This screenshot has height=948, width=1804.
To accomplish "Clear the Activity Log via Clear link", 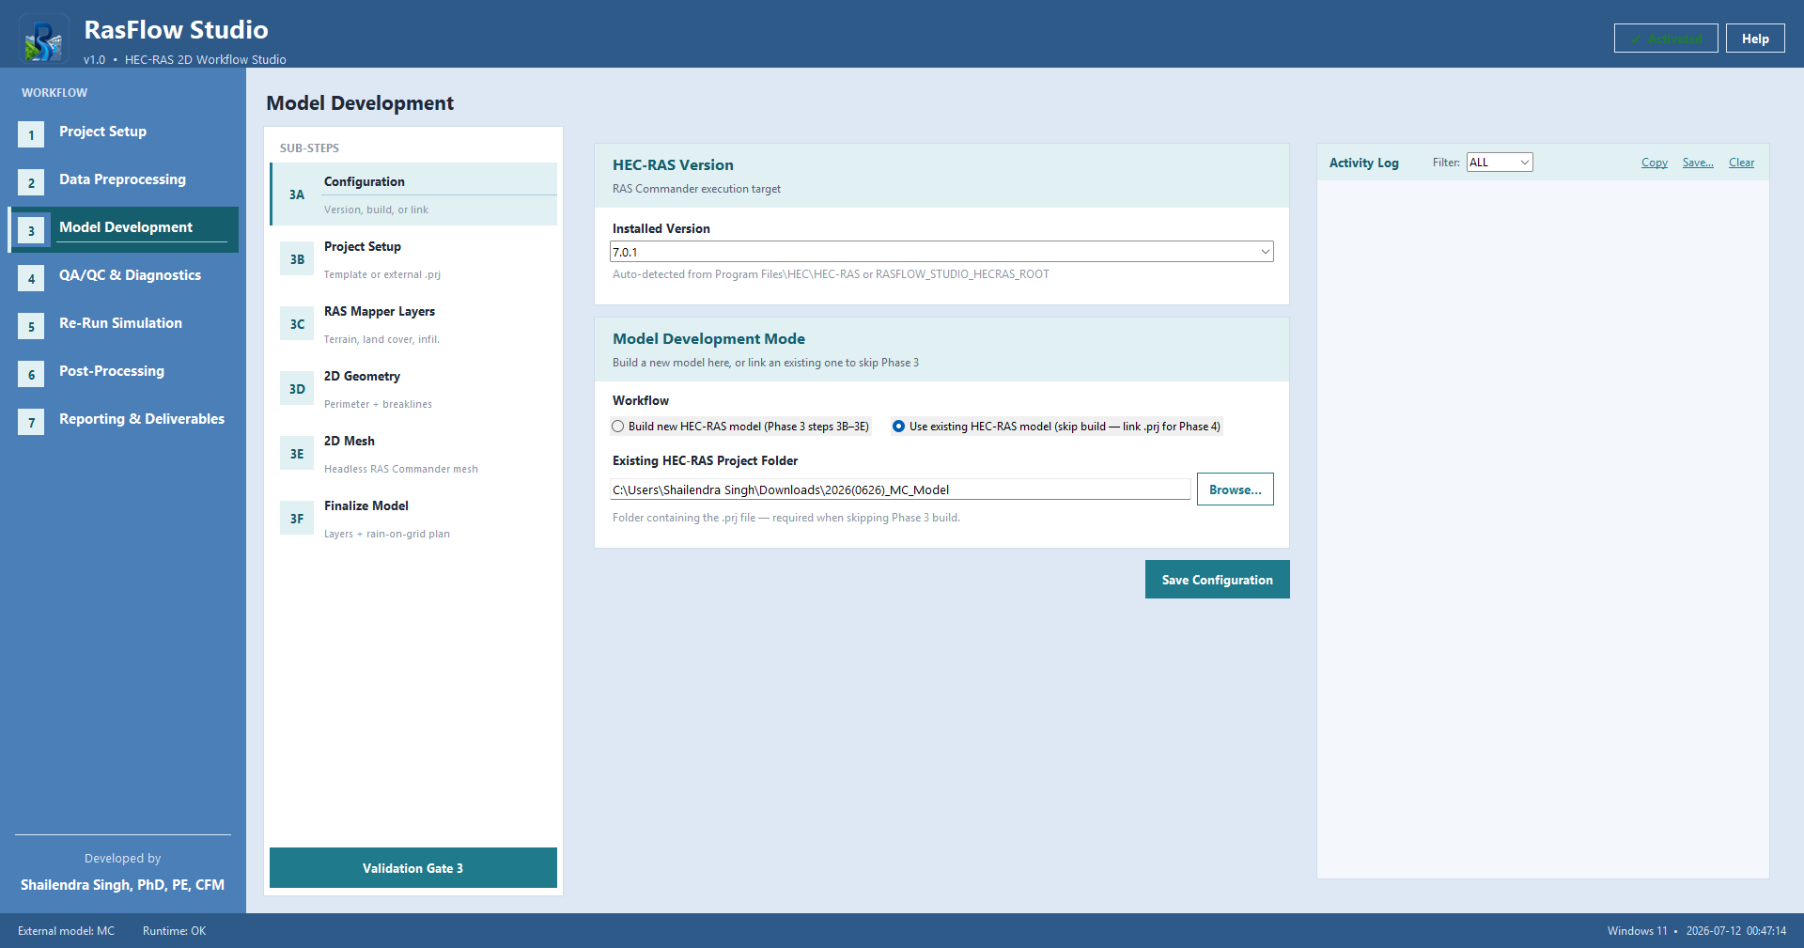I will (1741, 163).
